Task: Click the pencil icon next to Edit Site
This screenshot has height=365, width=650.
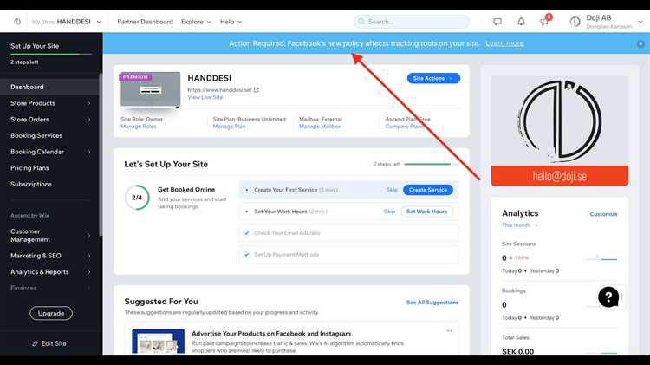Action: tap(35, 343)
